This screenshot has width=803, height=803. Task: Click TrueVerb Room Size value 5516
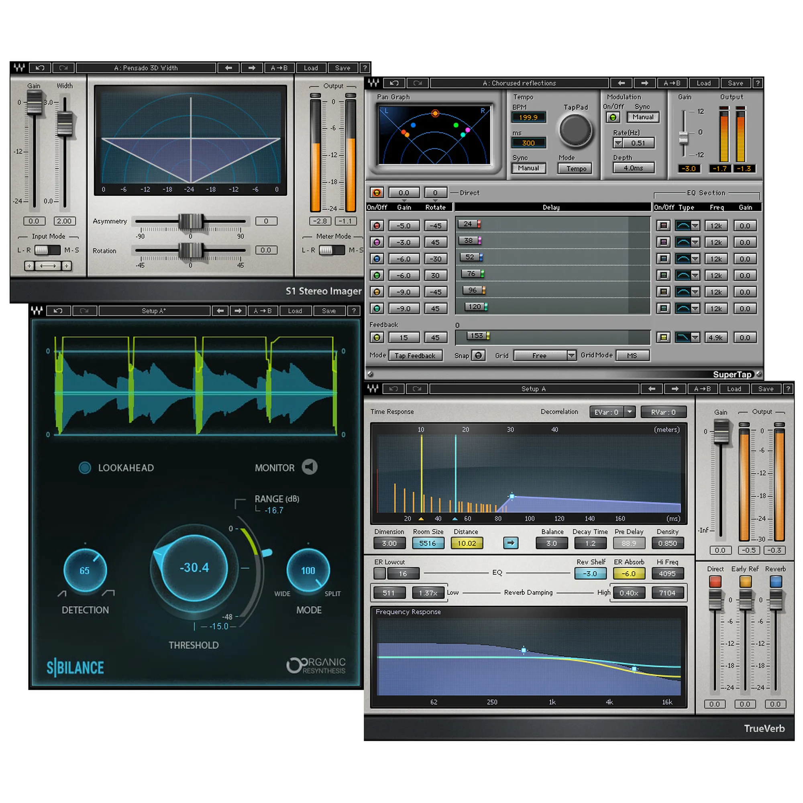click(x=428, y=543)
